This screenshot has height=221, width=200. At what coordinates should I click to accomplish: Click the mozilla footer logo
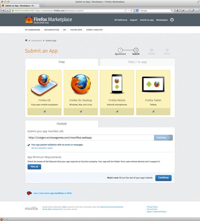(31, 208)
